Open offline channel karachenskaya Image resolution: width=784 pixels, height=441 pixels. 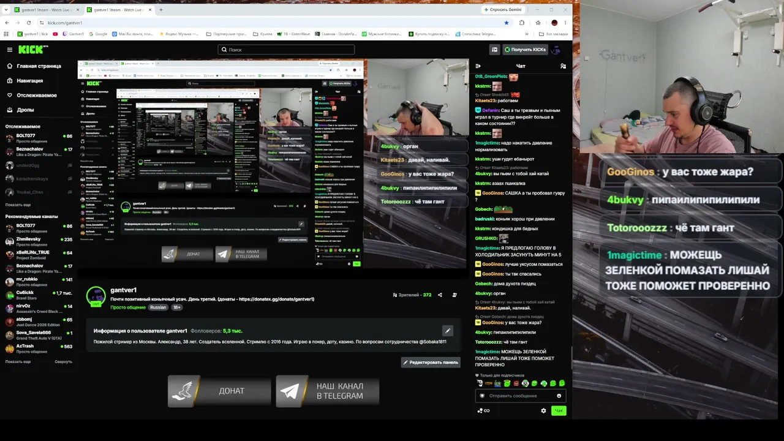[x=39, y=179]
